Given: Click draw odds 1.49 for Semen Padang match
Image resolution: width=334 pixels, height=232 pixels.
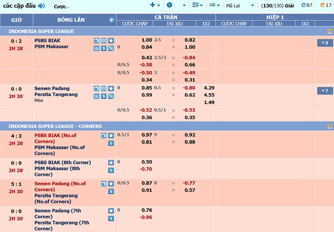Looking at the screenshot, I should [209, 102].
